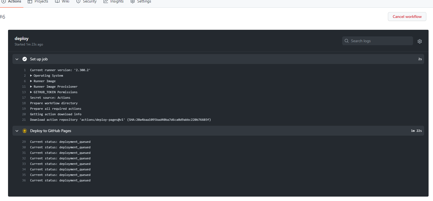This screenshot has width=433, height=201.
Task: Click the magnifier icon in Search logs
Action: (347, 41)
